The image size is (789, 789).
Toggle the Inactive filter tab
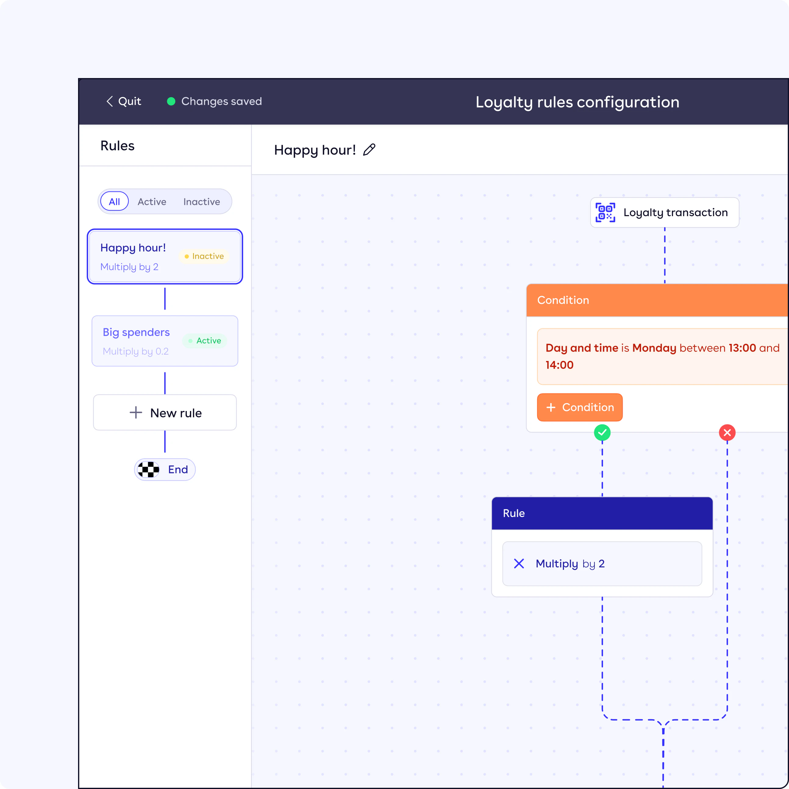pyautogui.click(x=201, y=202)
